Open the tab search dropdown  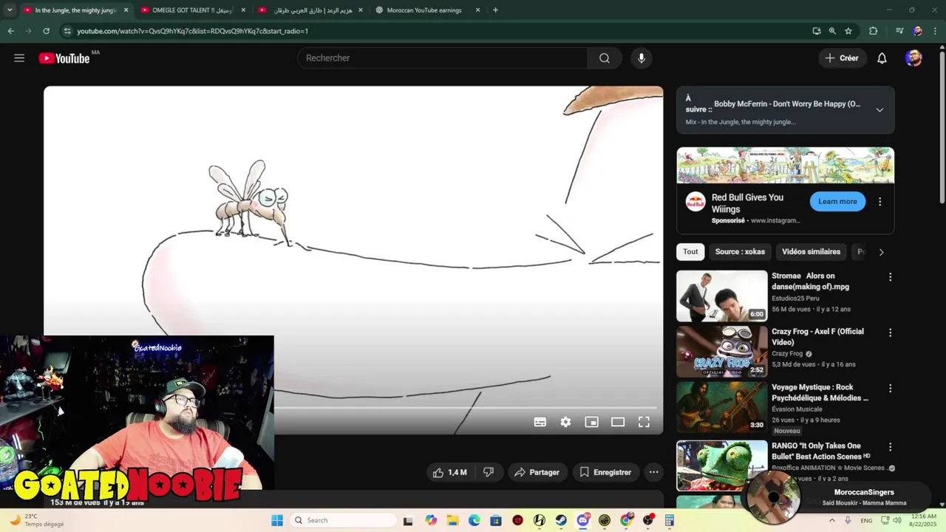click(x=10, y=10)
